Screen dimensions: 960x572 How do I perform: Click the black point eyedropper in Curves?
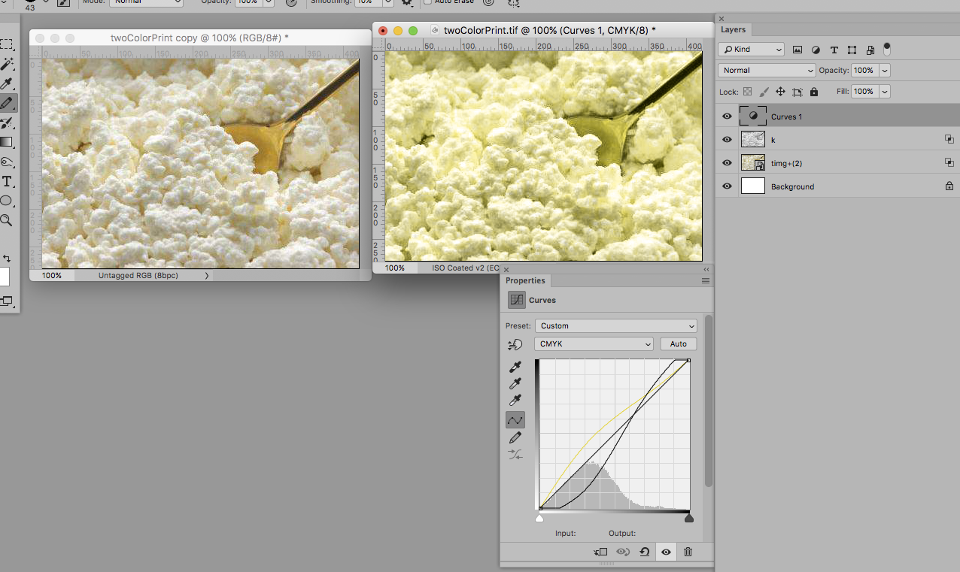[x=516, y=367]
